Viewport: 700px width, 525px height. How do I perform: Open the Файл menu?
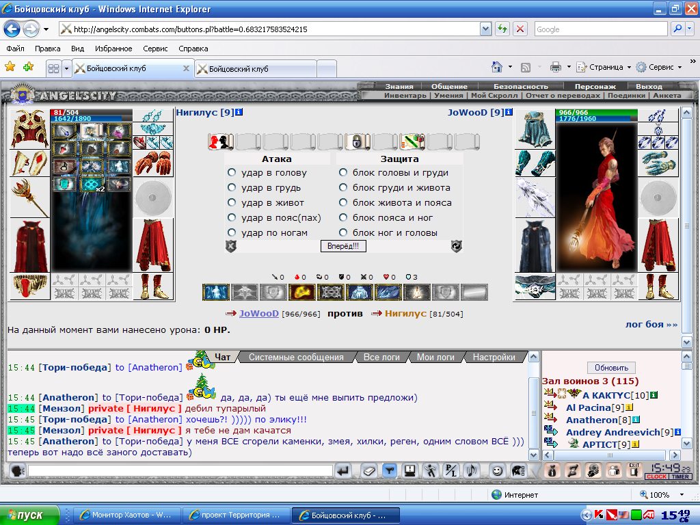click(15, 49)
